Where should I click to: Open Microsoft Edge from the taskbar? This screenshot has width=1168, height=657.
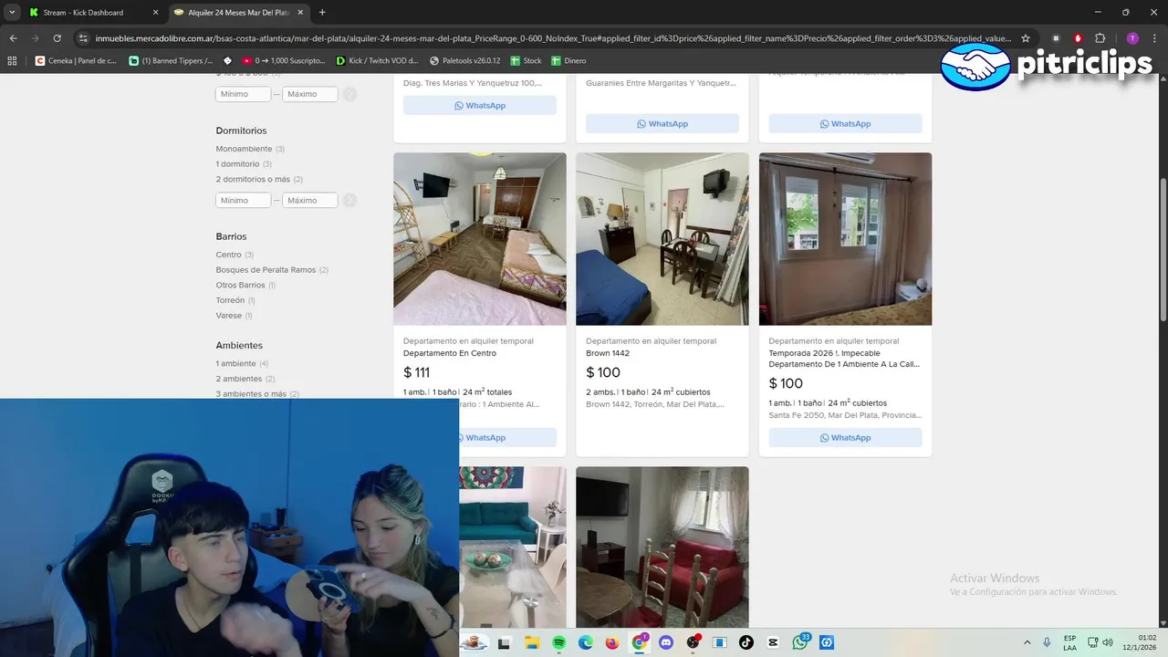pyautogui.click(x=586, y=642)
